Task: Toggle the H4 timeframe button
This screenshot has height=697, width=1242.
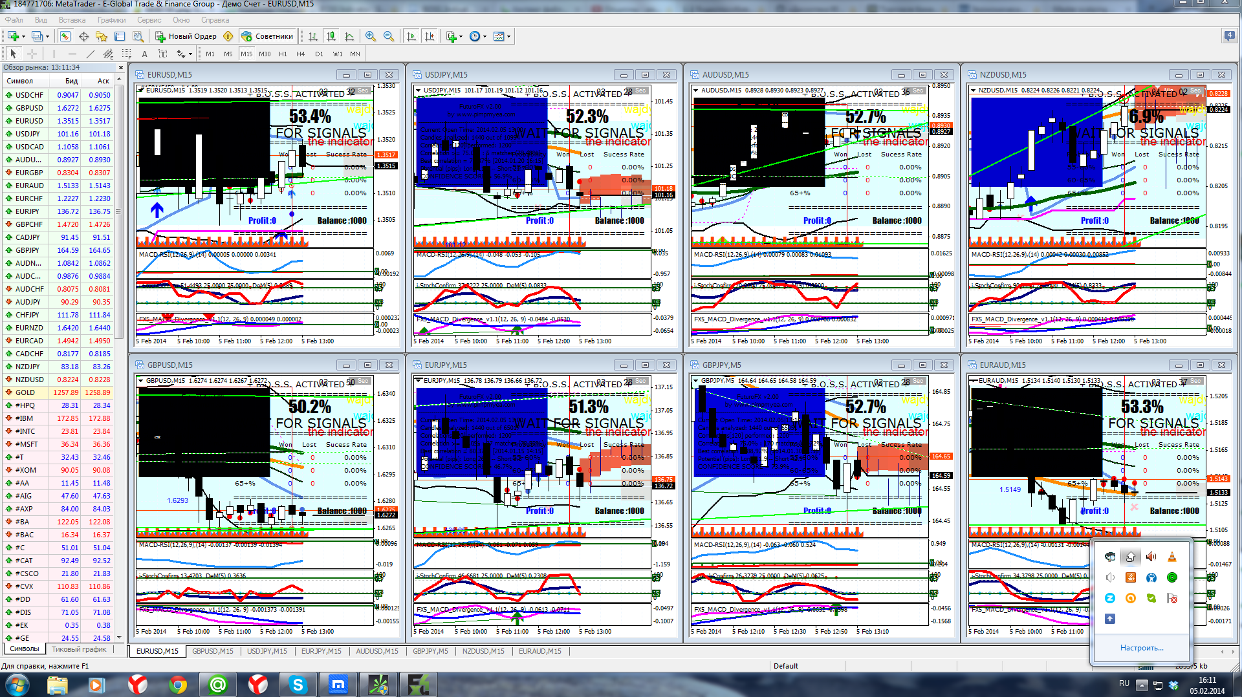Action: 300,54
